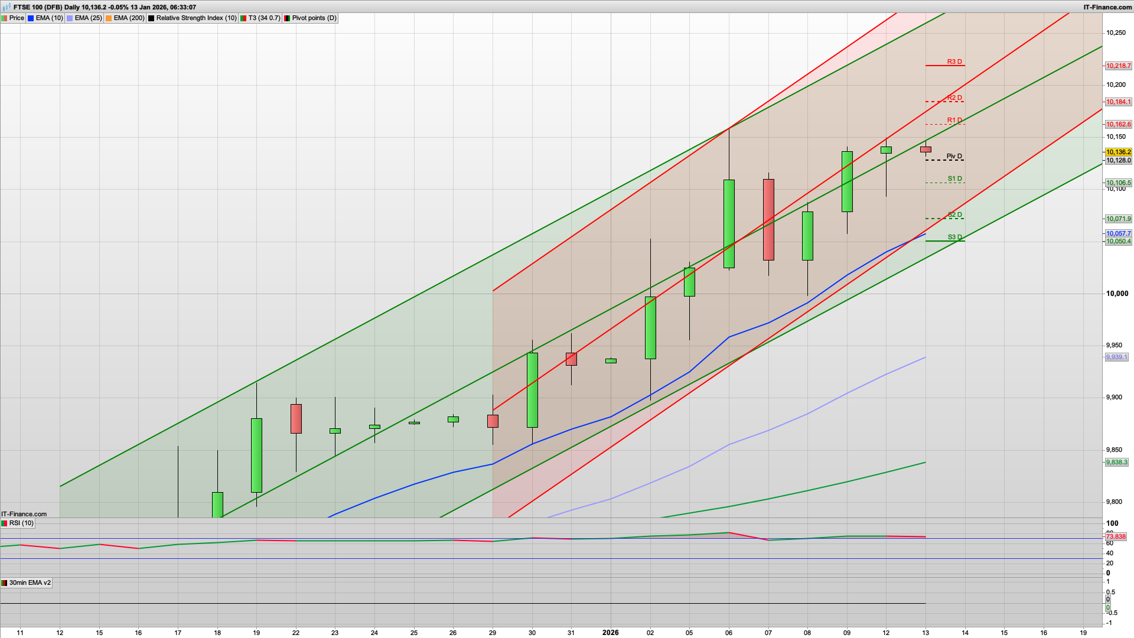The height and width of the screenshot is (638, 1134).
Task: Click the T3 (34 0.7) legend icon
Action: click(x=243, y=18)
